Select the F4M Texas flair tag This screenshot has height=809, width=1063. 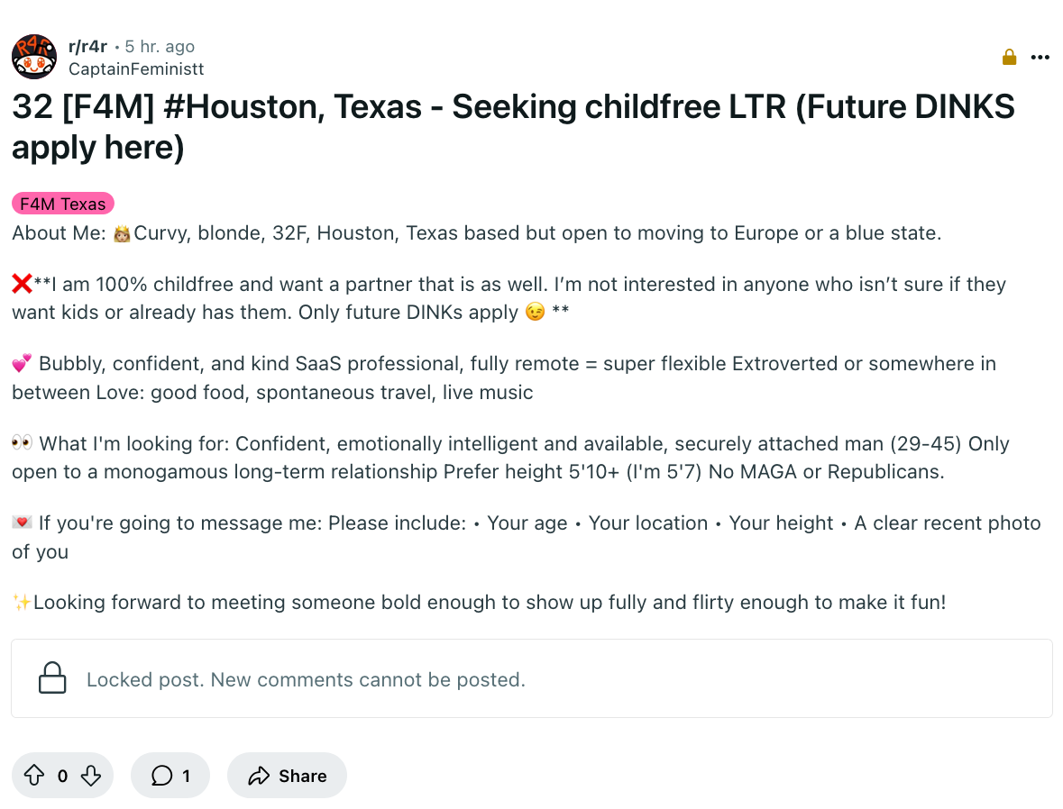point(62,204)
